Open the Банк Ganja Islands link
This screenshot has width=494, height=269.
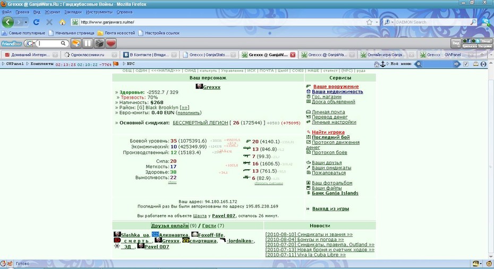pyautogui.click(x=335, y=193)
